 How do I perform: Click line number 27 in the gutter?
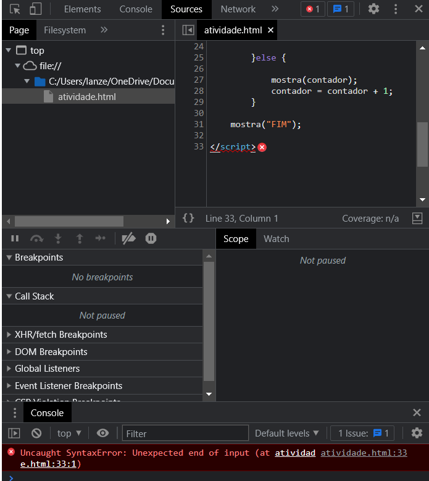coord(199,80)
